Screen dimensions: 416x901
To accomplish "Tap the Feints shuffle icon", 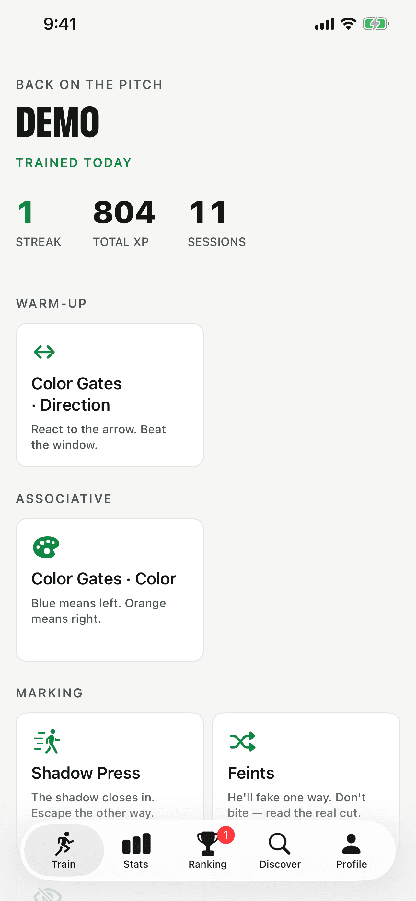I will coord(243,741).
